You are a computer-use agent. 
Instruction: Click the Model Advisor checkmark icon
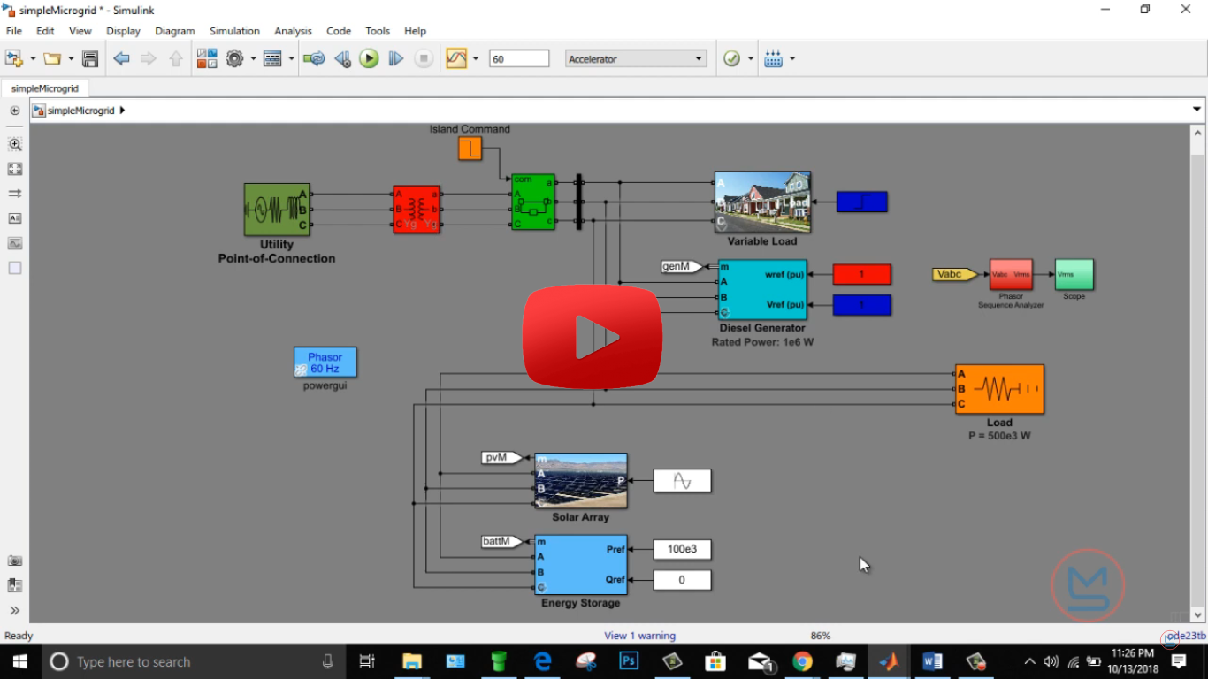pos(731,58)
